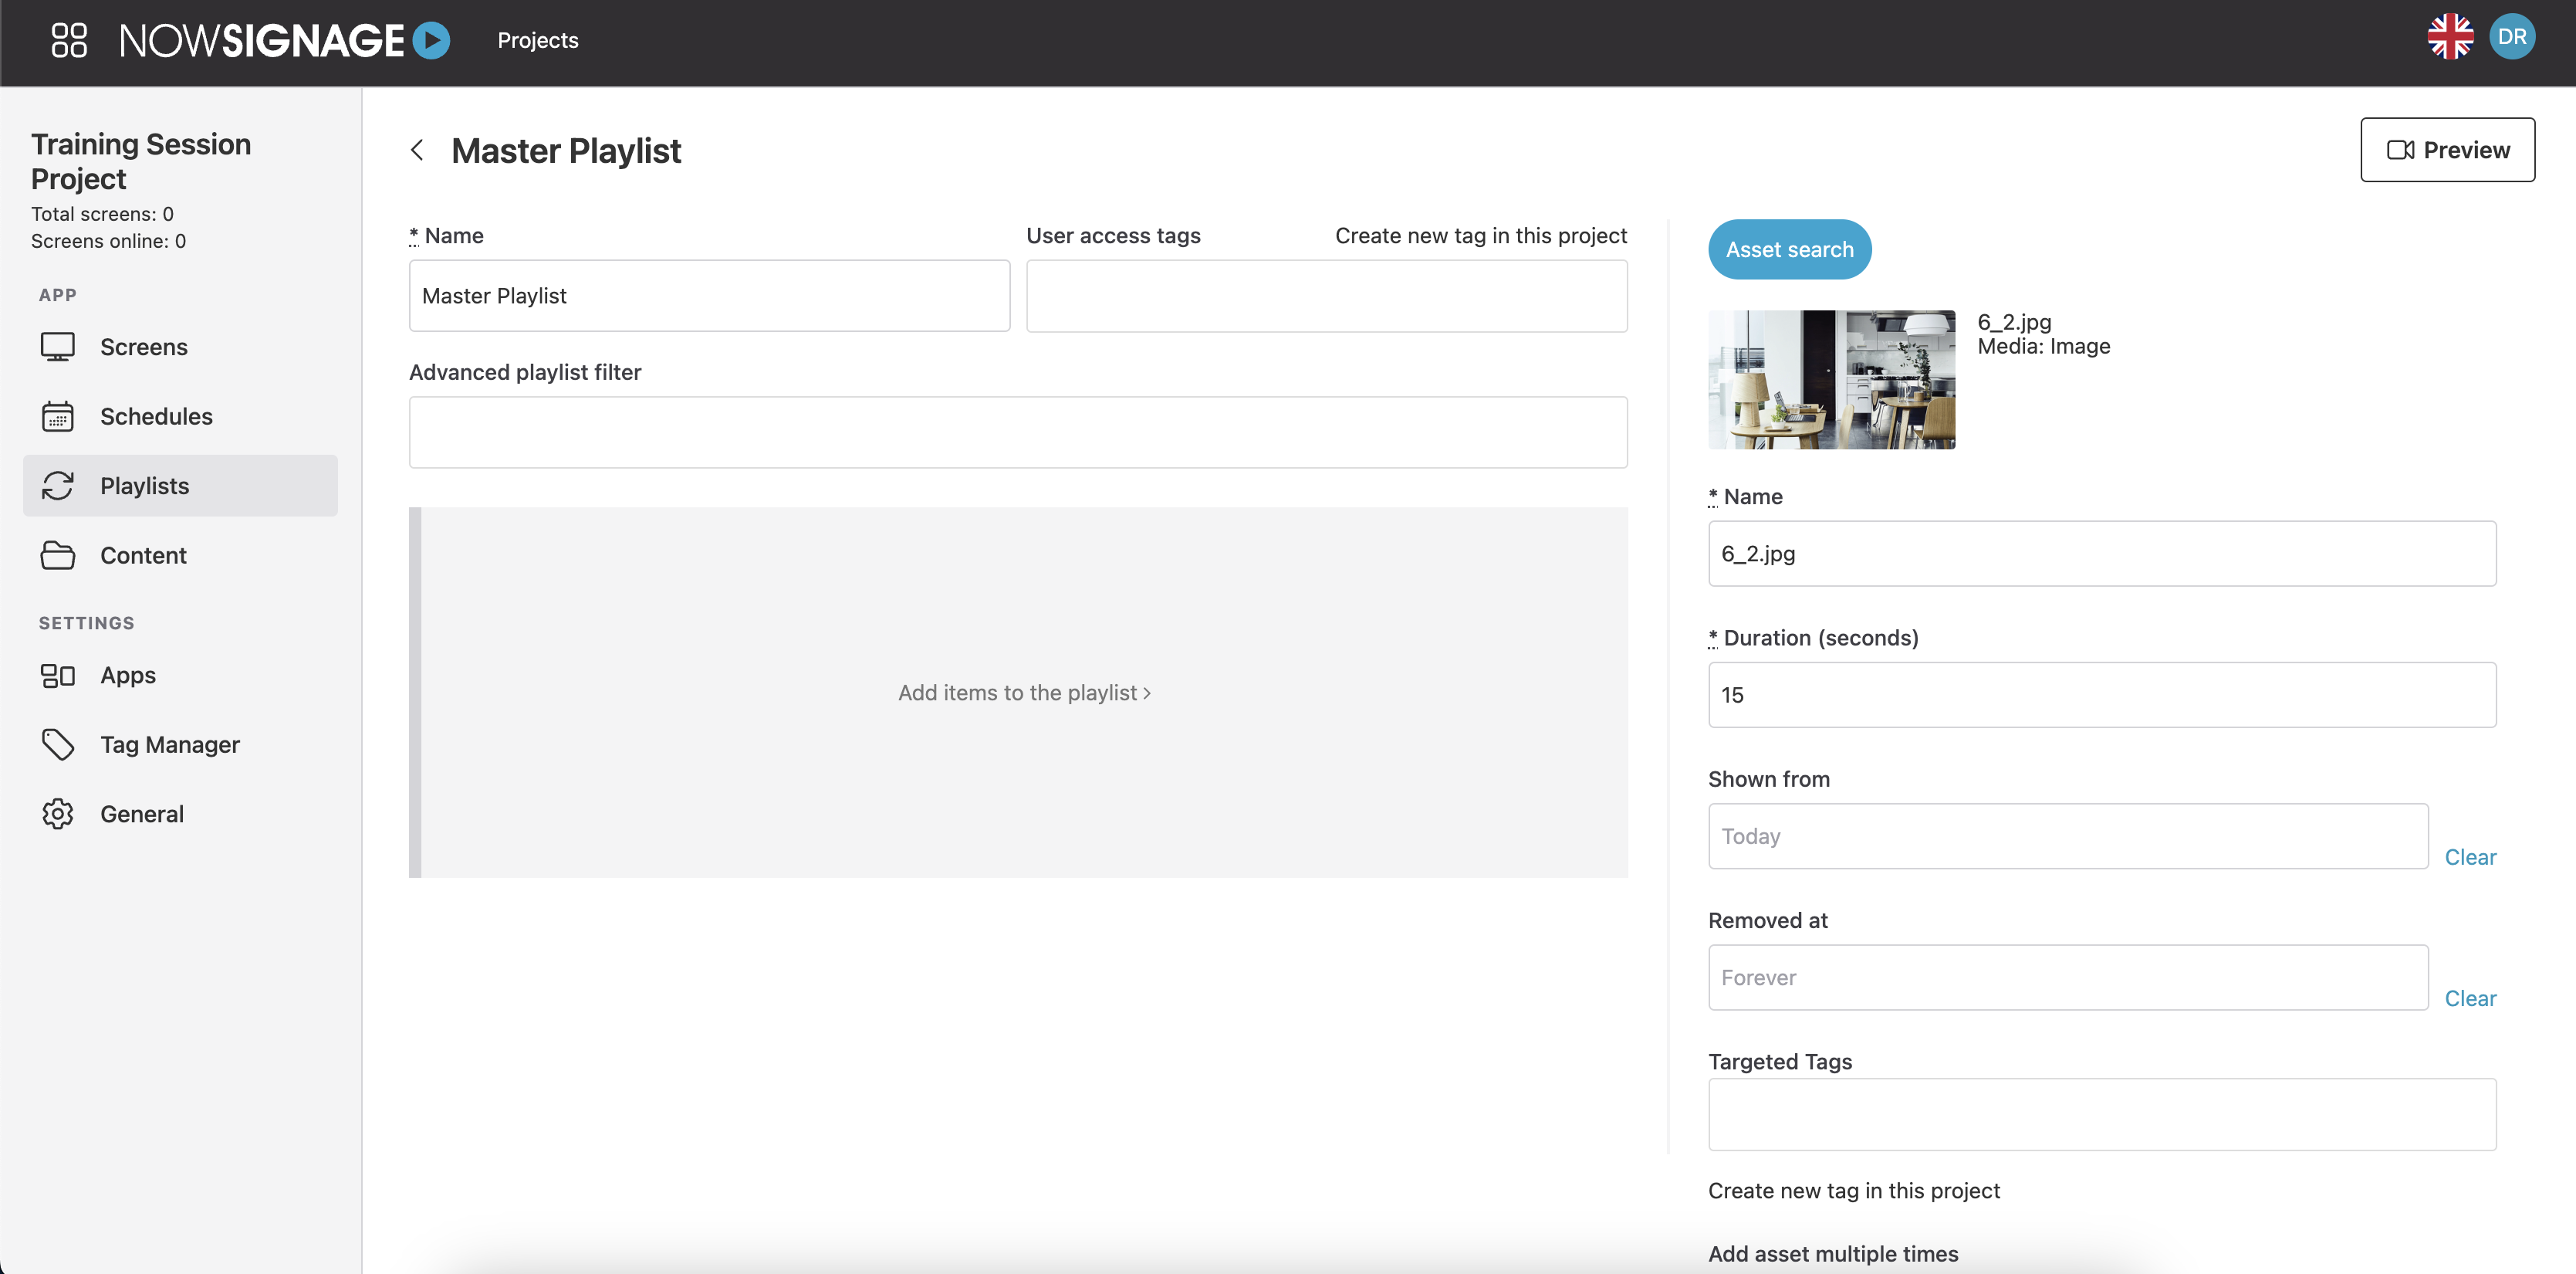Open the Projects menu
The height and width of the screenshot is (1274, 2576).
point(538,40)
